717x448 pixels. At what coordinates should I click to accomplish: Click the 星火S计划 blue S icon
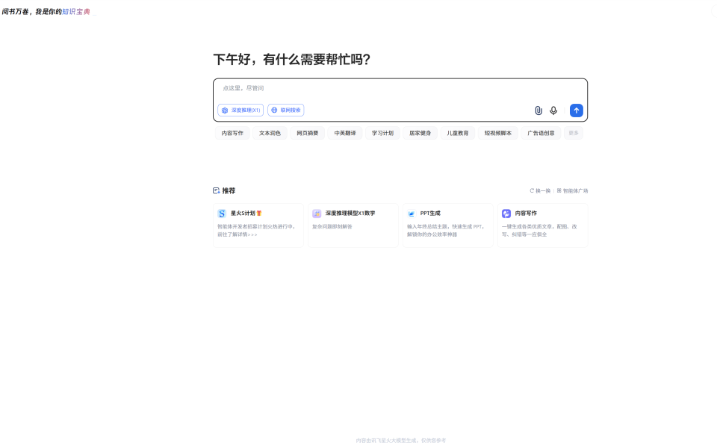coord(222,214)
